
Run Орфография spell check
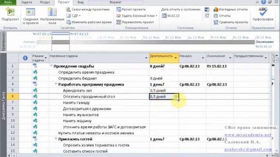click(263, 14)
